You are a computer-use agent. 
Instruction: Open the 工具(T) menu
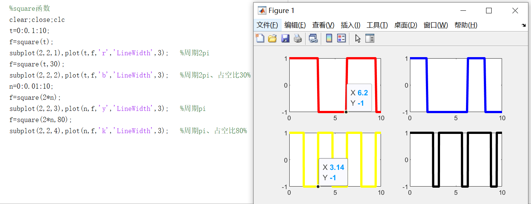[x=377, y=25]
